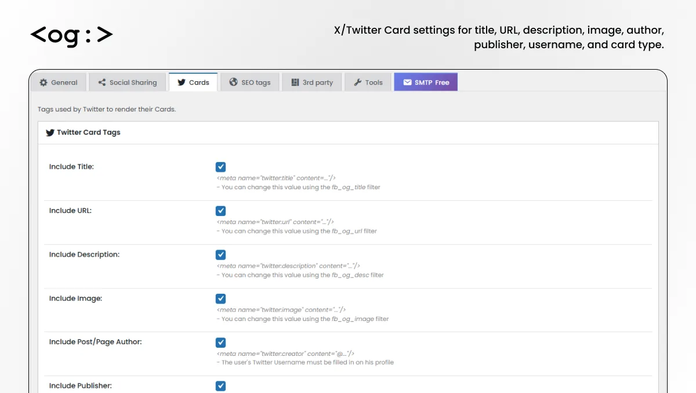Click the gear icon on General tab
This screenshot has width=696, height=393.
tap(43, 82)
